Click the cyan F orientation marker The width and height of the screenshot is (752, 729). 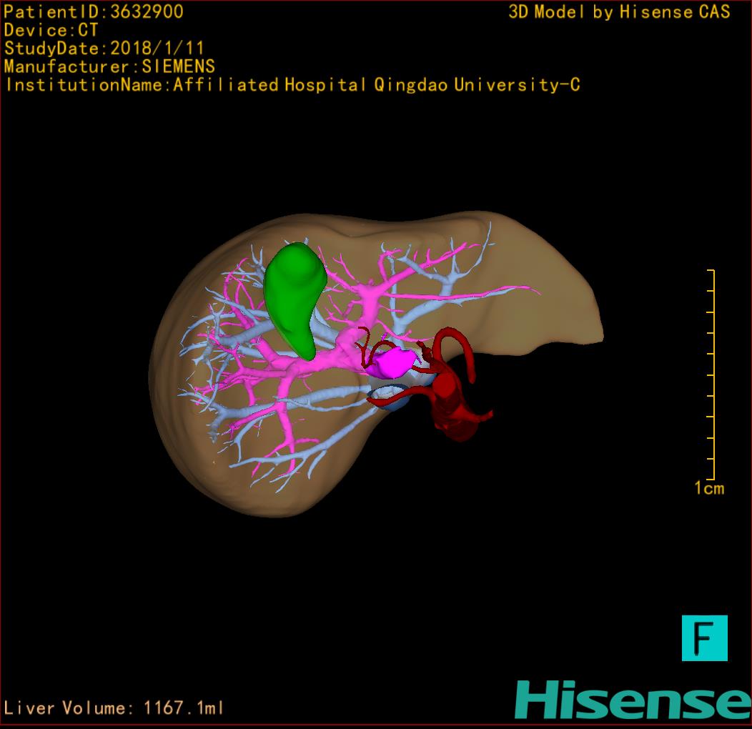[704, 638]
